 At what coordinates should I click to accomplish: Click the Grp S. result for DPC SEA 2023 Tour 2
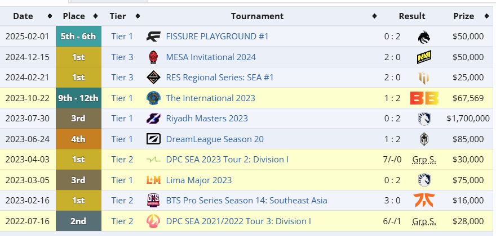424,160
